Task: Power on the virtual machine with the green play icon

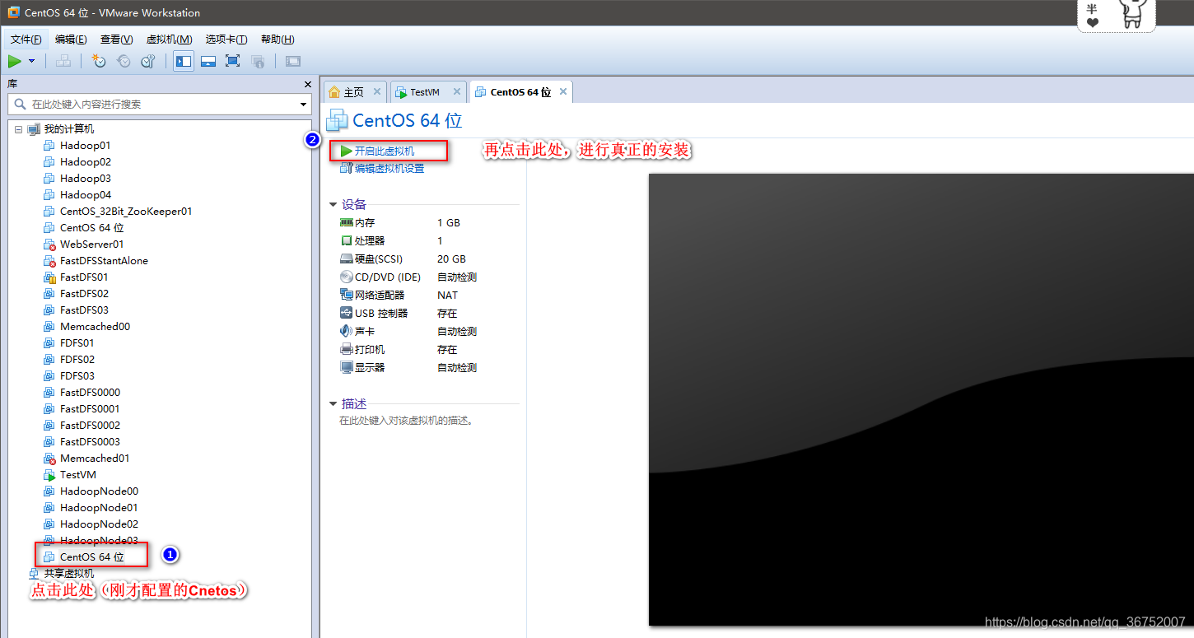Action: pyautogui.click(x=15, y=61)
